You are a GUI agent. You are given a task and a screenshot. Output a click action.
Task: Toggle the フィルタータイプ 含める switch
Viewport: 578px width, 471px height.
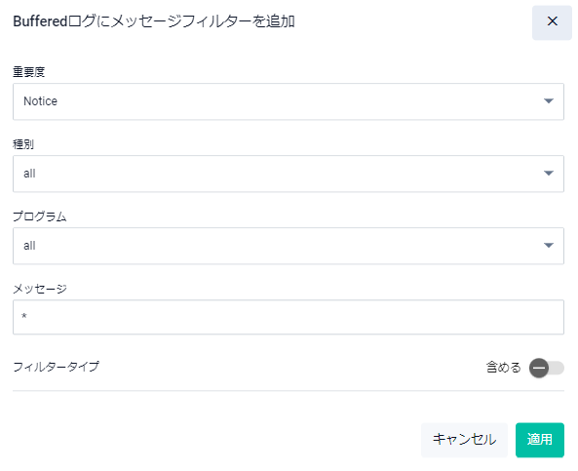(x=546, y=368)
